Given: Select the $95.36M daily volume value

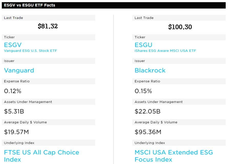Looking at the screenshot, I should (148, 132).
